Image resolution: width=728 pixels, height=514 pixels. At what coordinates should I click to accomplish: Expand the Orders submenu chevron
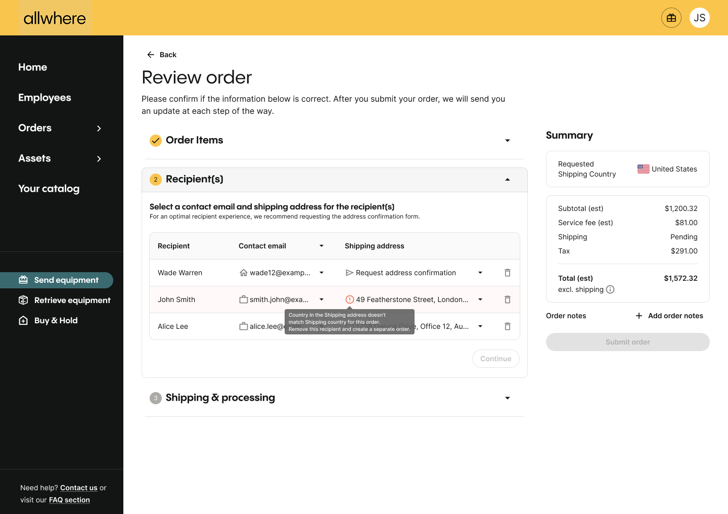point(99,128)
